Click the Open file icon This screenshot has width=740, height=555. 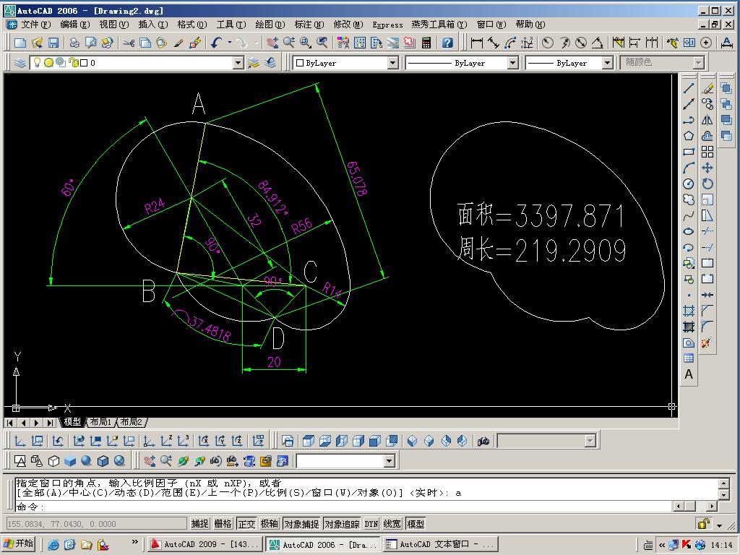[37, 43]
